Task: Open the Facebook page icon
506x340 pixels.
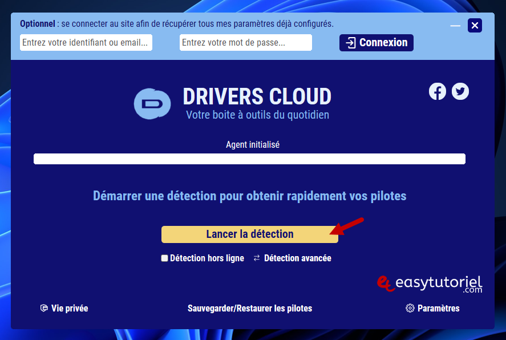Action: point(438,91)
